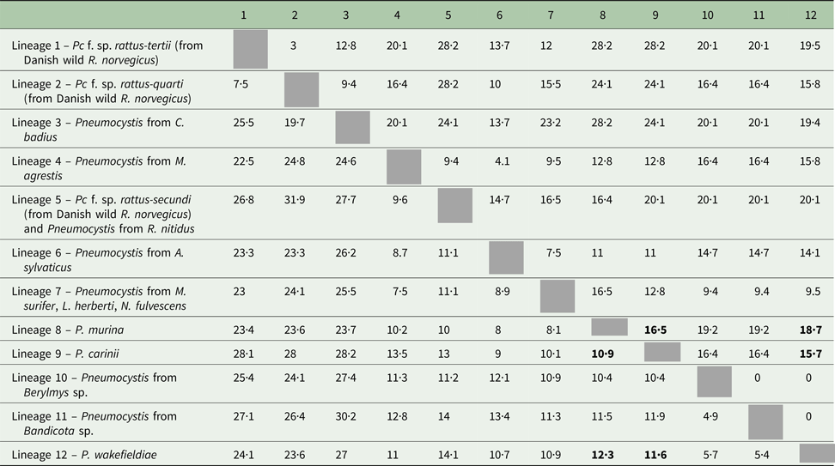835x466 pixels.
Task: Select column header 12
Action: click(810, 15)
